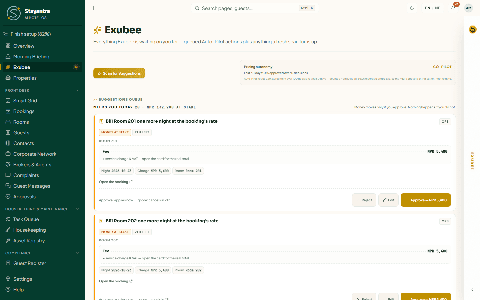Focus the Search pages, guests field
The width and height of the screenshot is (480, 300).
click(x=255, y=8)
